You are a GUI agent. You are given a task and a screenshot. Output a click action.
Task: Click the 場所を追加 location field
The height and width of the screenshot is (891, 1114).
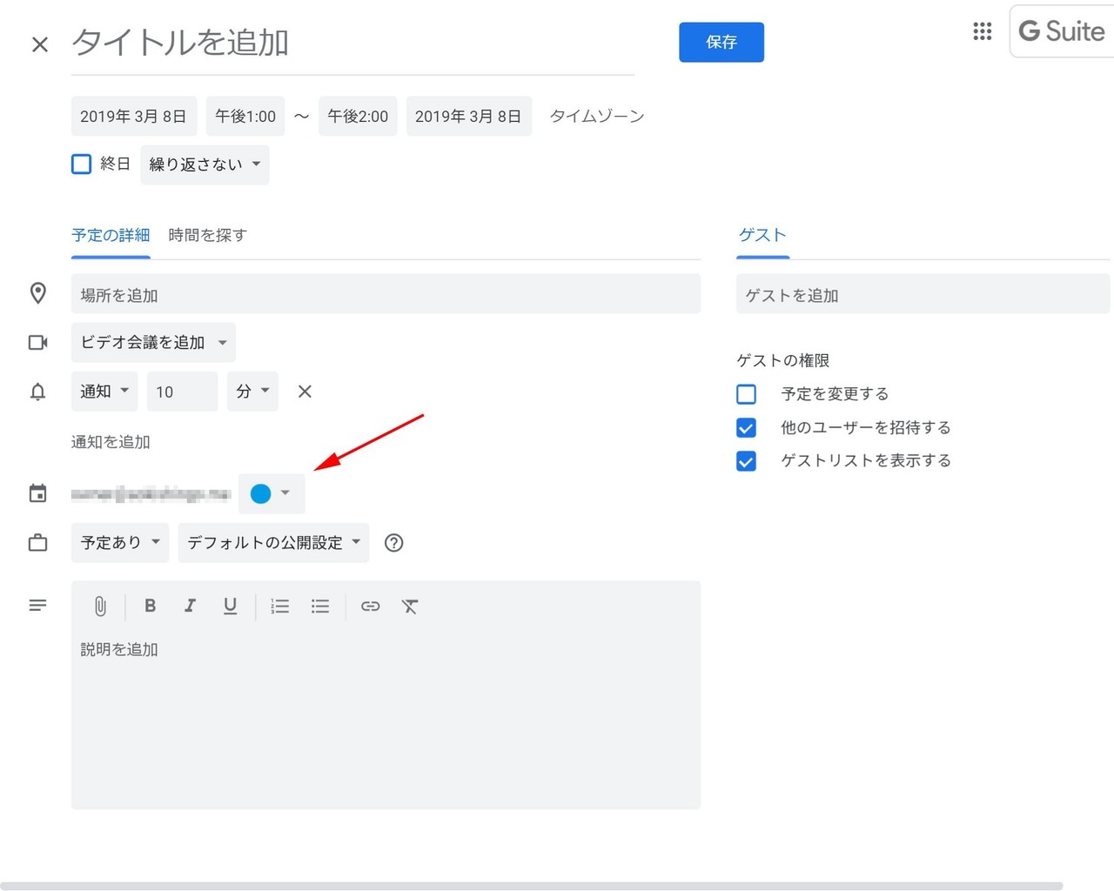[386, 294]
